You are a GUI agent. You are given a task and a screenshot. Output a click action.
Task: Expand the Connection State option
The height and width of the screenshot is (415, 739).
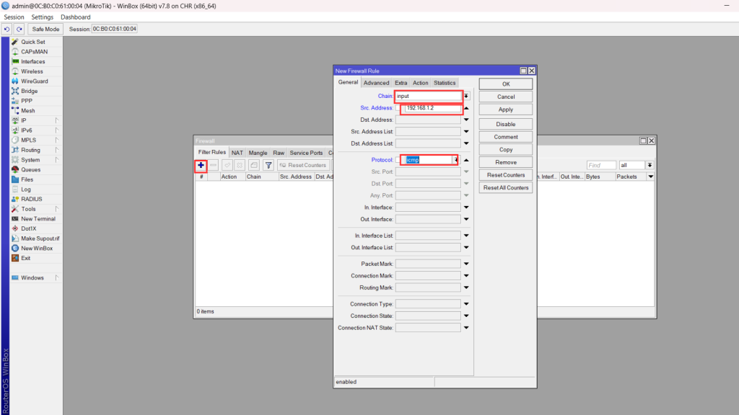click(x=466, y=316)
